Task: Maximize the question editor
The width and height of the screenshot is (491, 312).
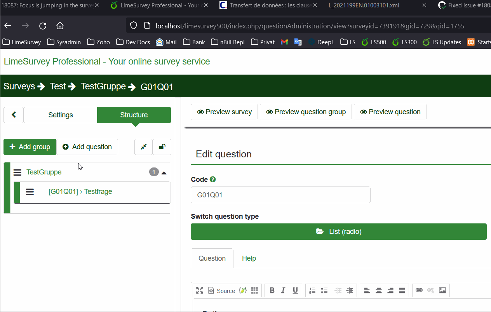Action: pyautogui.click(x=200, y=290)
